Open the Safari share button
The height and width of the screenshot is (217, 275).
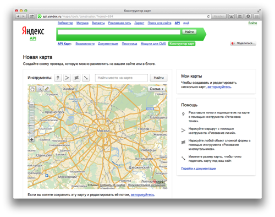pyautogui.click(x=31, y=17)
